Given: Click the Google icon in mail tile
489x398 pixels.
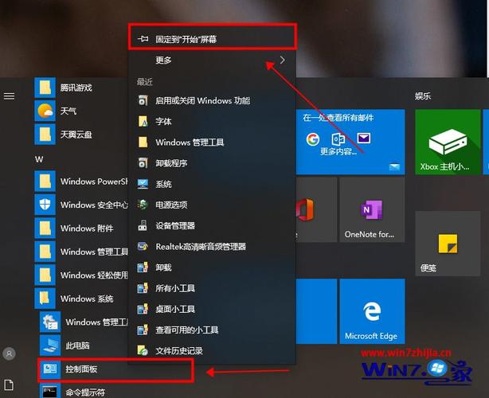Looking at the screenshot, I should (x=313, y=139).
